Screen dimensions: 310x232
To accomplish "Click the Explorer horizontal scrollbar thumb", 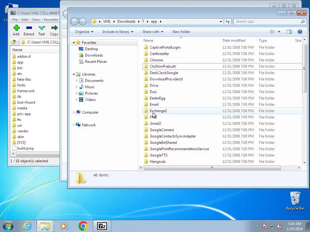I will [212, 168].
